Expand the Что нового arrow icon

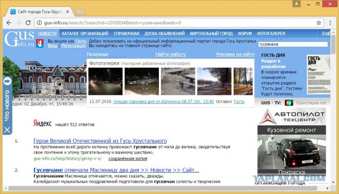(7, 81)
